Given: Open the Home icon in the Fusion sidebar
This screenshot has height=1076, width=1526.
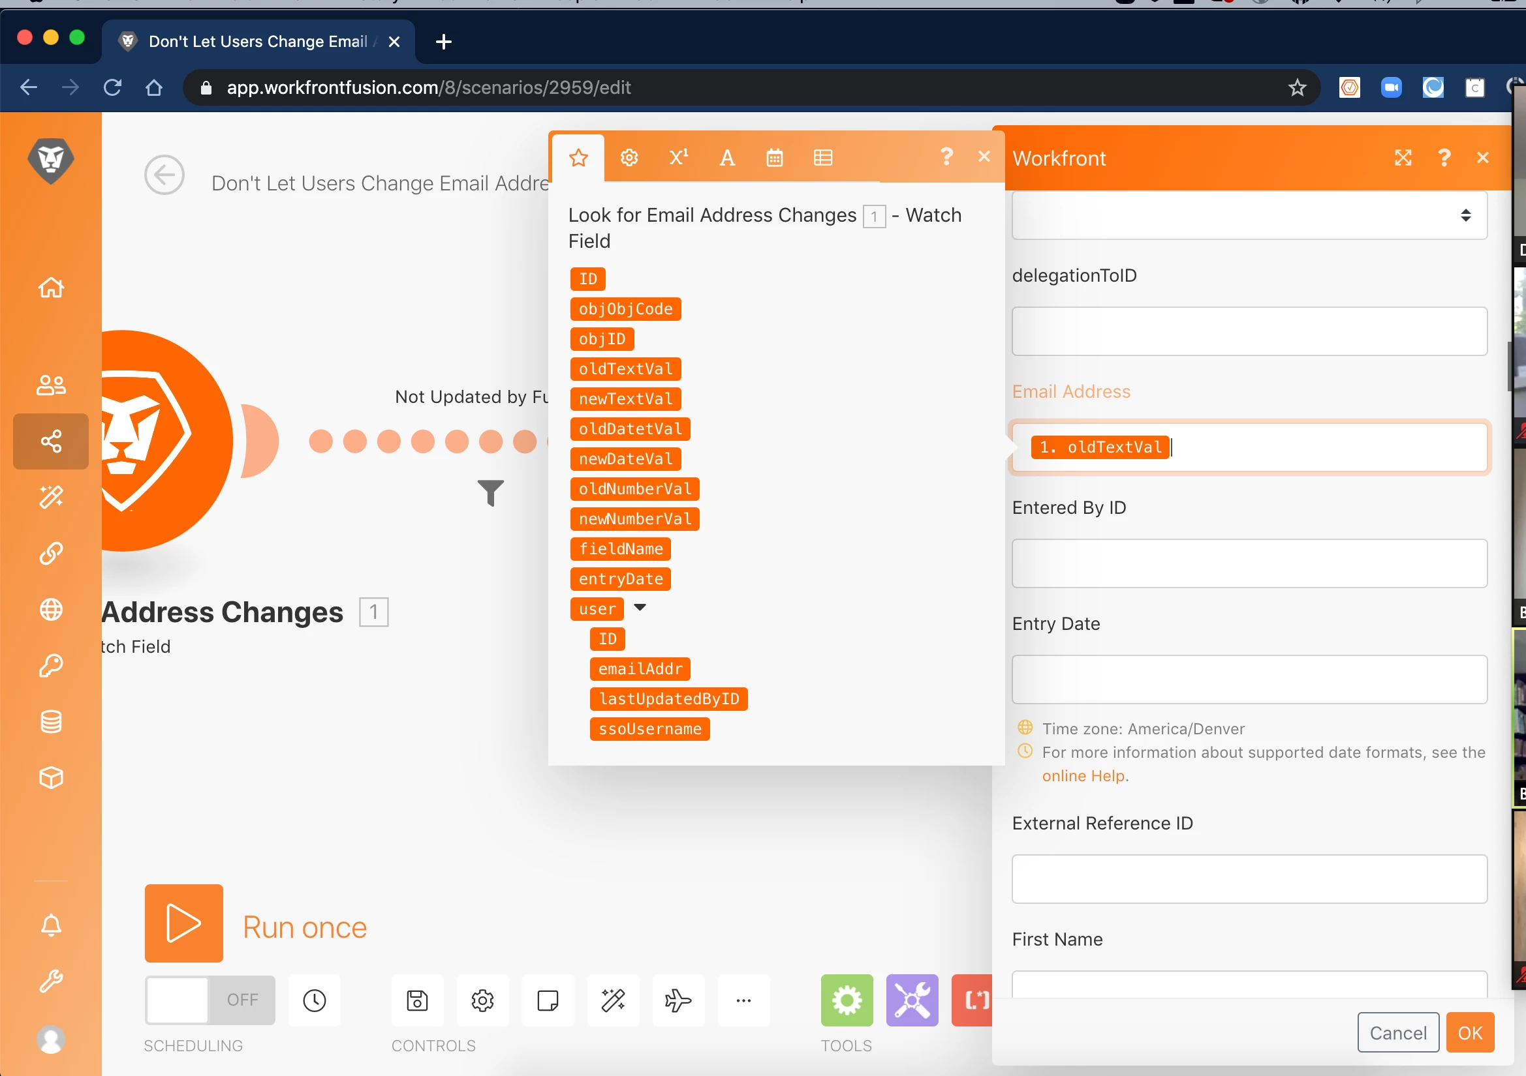Looking at the screenshot, I should tap(51, 288).
